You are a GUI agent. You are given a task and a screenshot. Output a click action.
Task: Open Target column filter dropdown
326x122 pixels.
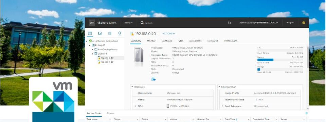138,120
